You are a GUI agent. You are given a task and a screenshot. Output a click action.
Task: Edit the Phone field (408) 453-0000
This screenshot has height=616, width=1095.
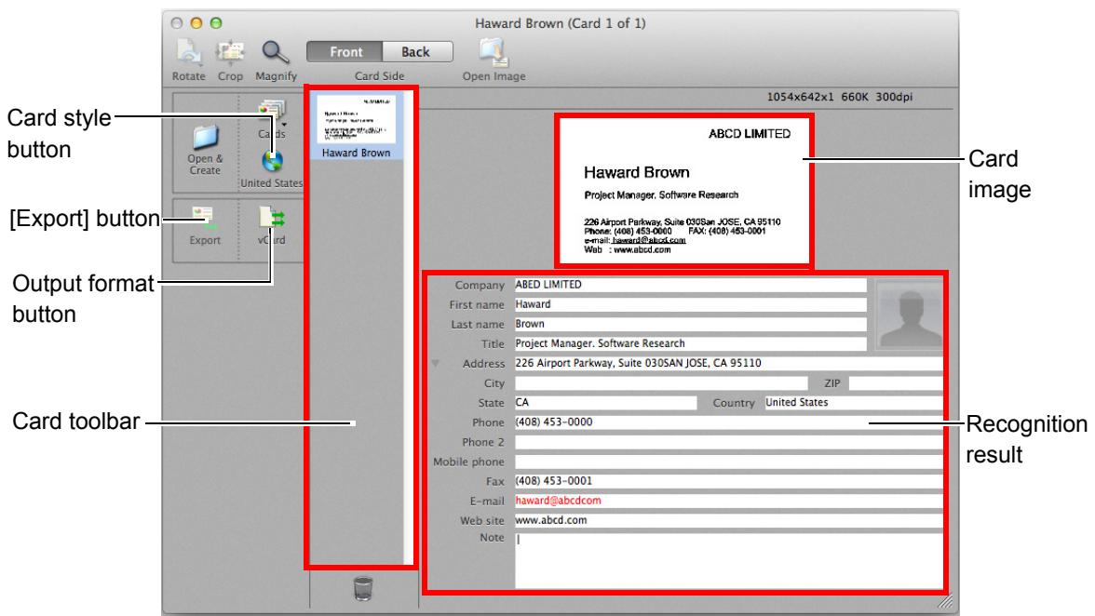(x=728, y=422)
